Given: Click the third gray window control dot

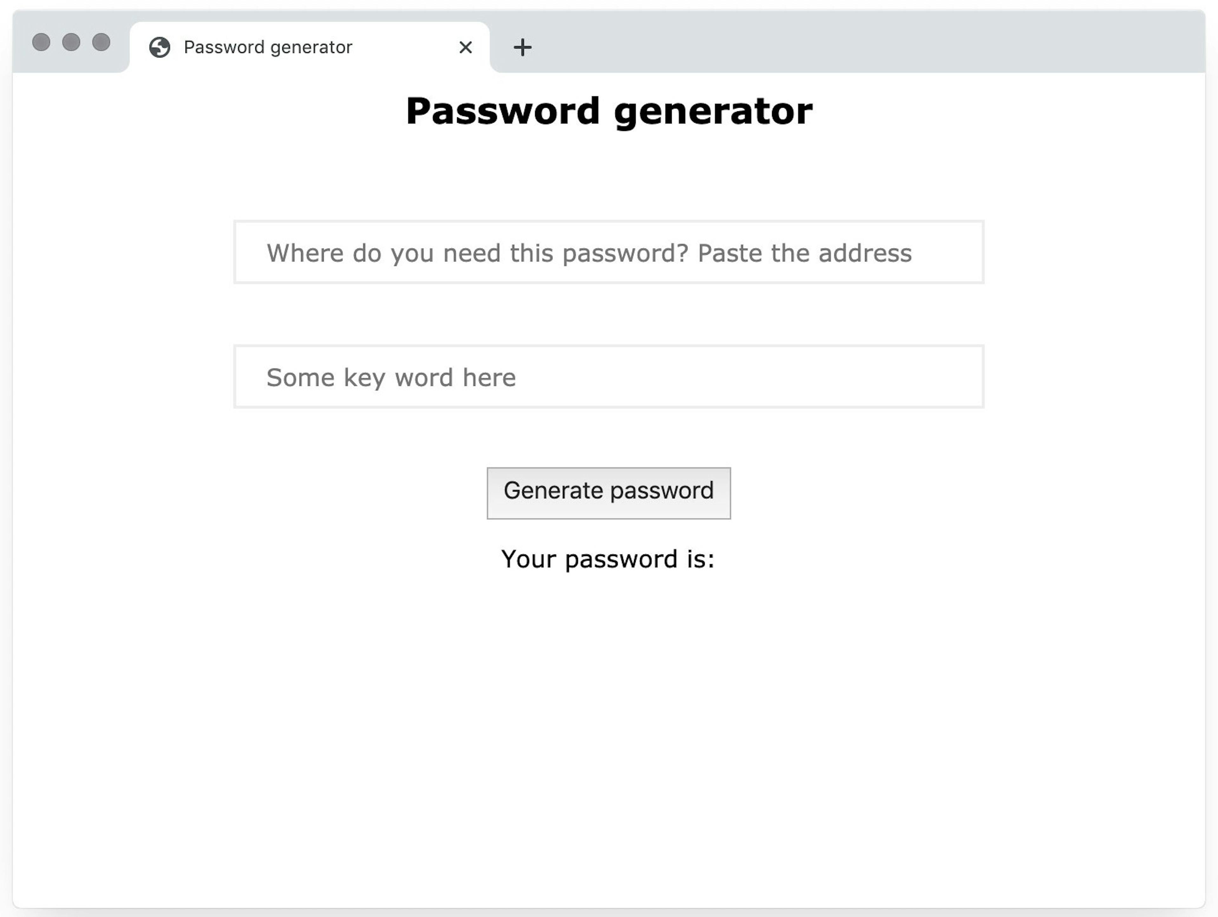Looking at the screenshot, I should click(101, 42).
